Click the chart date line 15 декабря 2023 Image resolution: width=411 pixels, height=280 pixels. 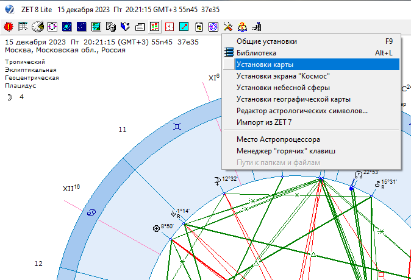click(x=102, y=42)
